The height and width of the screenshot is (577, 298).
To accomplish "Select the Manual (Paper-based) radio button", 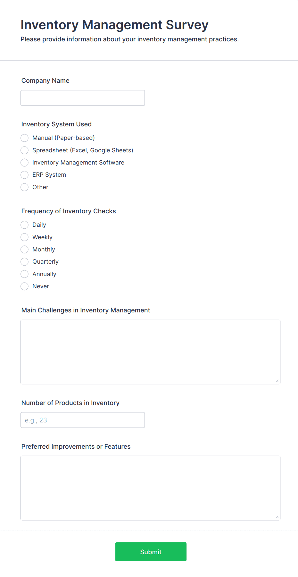I will tap(24, 138).
